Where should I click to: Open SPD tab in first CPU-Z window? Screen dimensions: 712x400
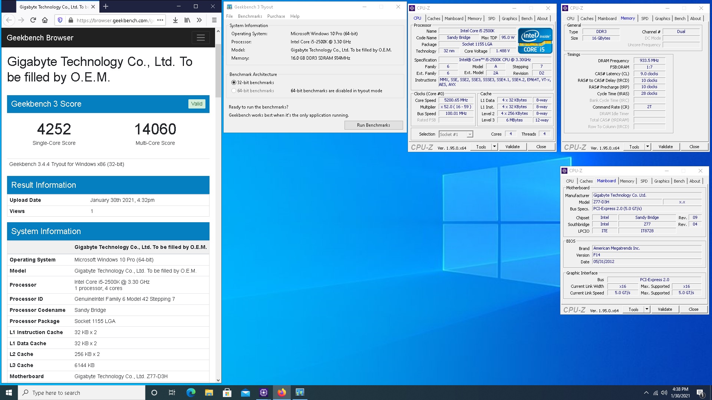[x=491, y=19]
